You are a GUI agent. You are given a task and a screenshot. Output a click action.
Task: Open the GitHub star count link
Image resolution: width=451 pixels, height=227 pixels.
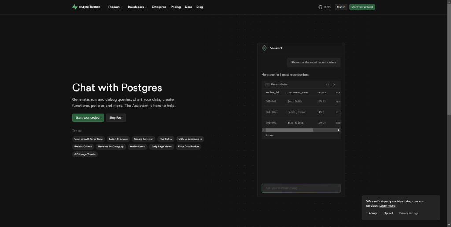(x=325, y=7)
